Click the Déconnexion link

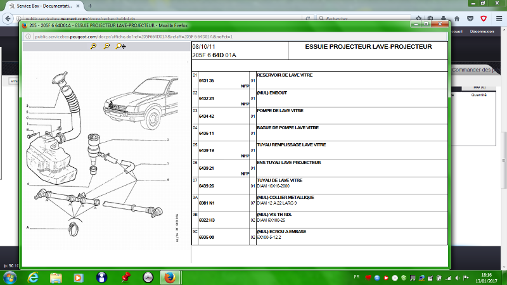[x=482, y=32]
